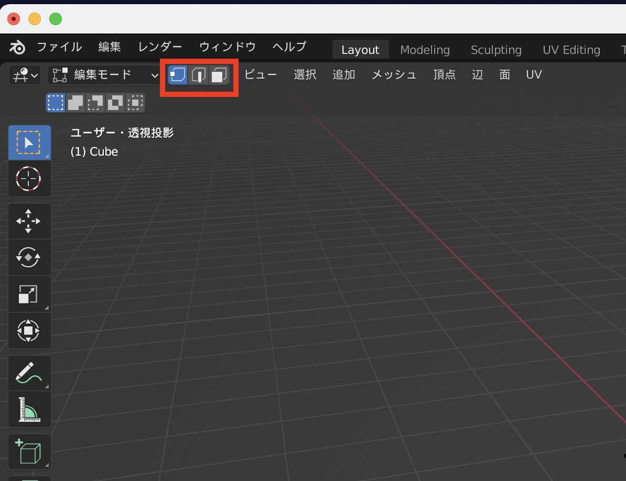Set selection mode to extend
The width and height of the screenshot is (626, 481).
tap(75, 103)
